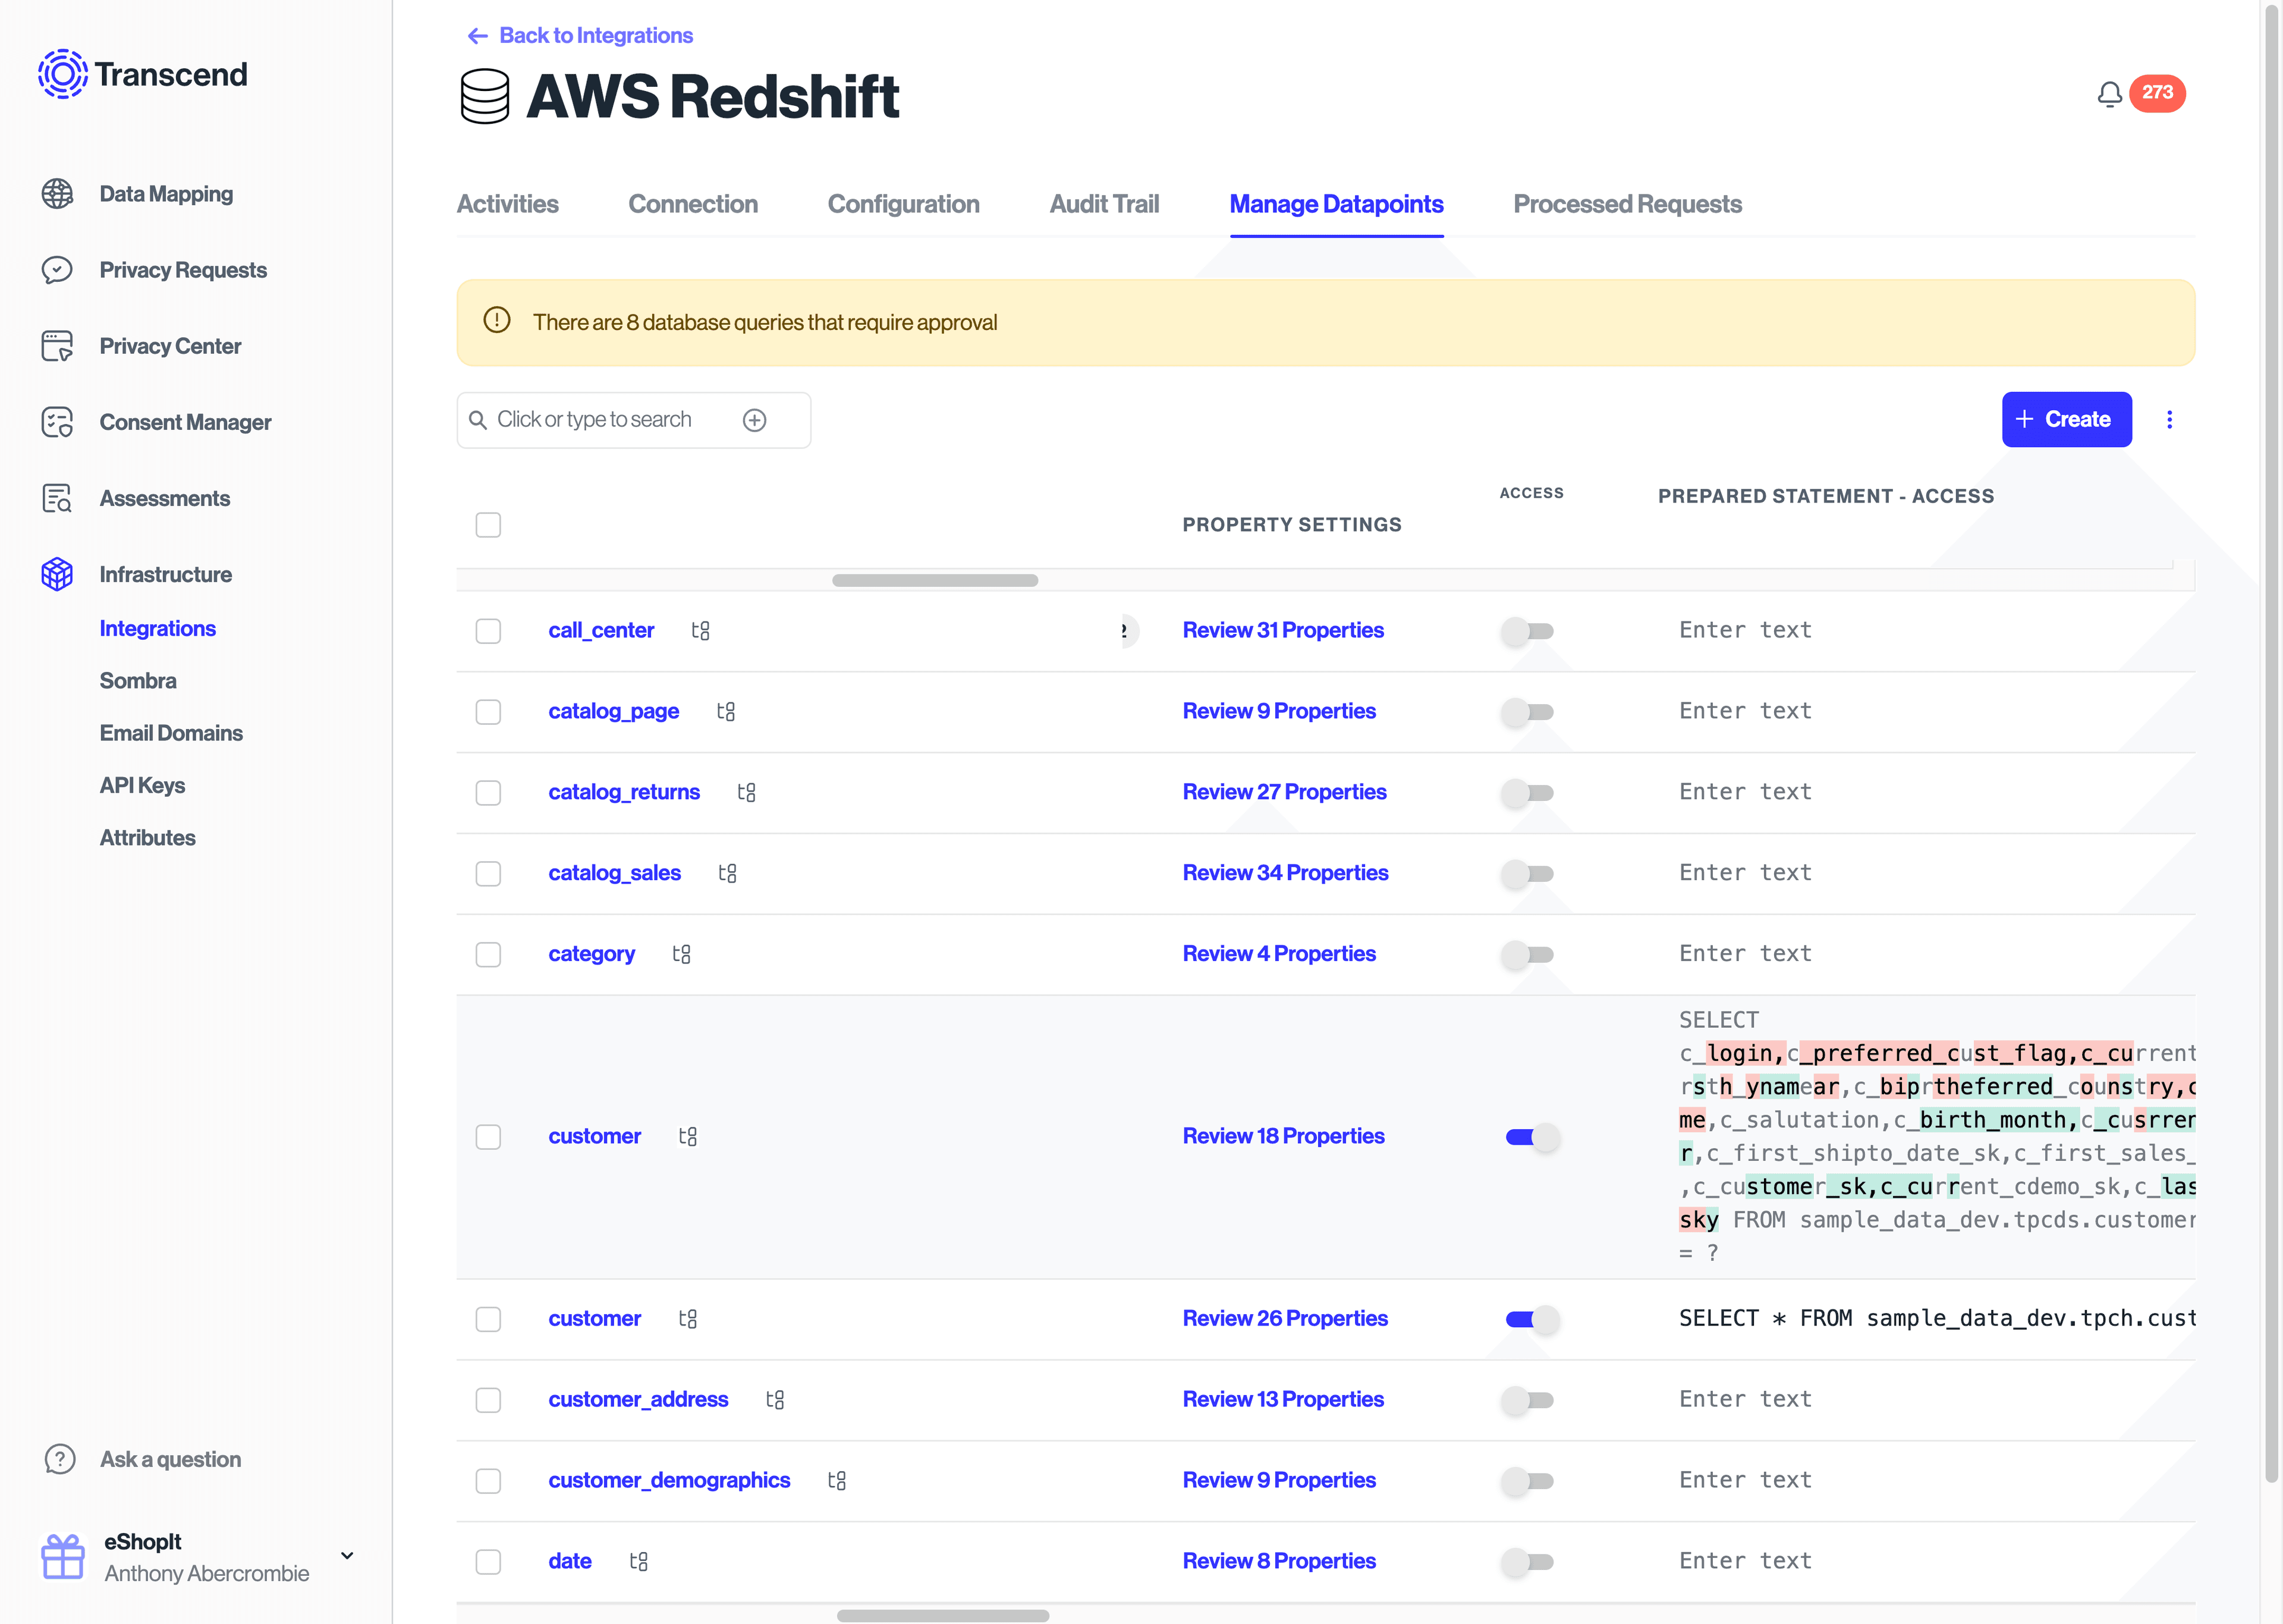Disable access toggle for 18-property customer row
This screenshot has width=2283, height=1624.
pyautogui.click(x=1532, y=1137)
